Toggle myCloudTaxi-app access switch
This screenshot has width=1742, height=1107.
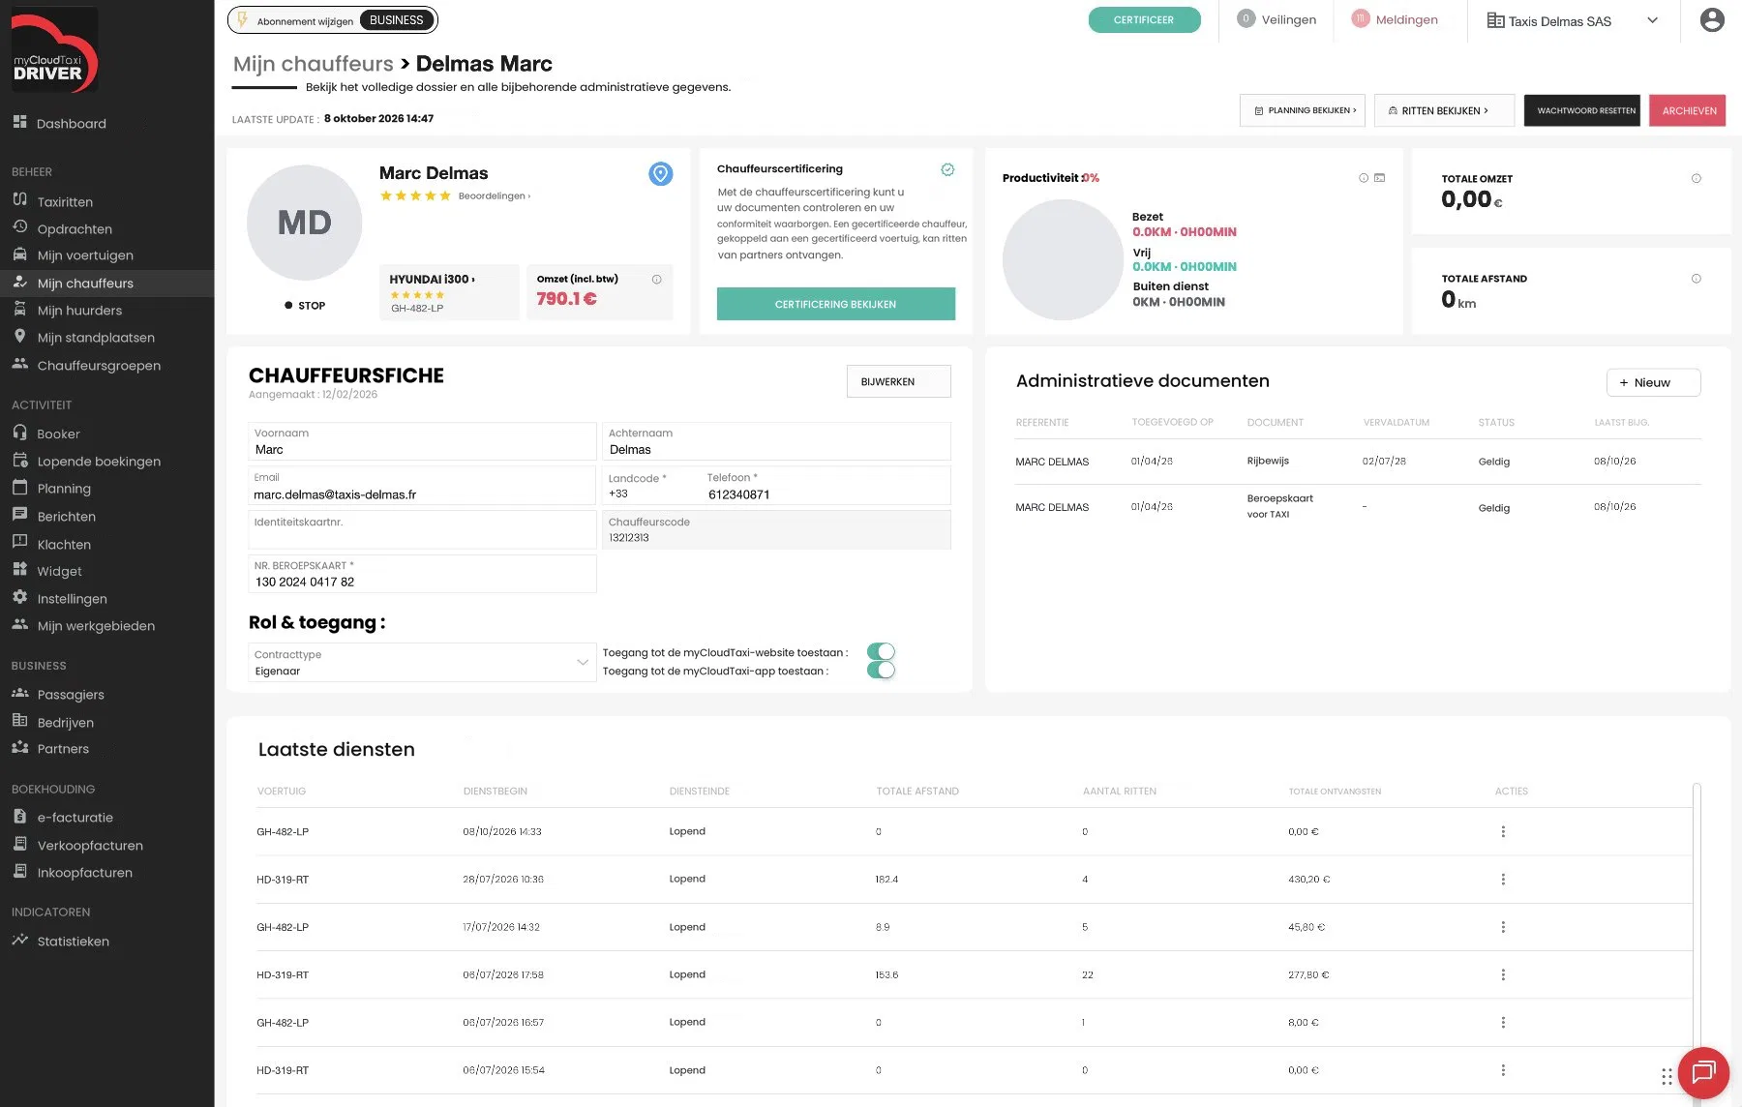tap(881, 670)
